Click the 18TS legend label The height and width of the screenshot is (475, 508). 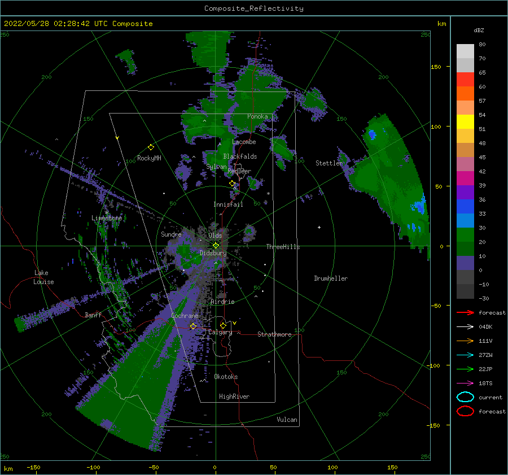pyautogui.click(x=485, y=384)
